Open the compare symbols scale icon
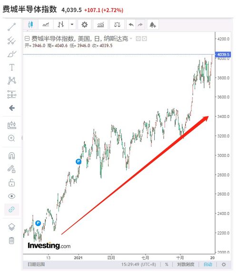 click(117, 25)
